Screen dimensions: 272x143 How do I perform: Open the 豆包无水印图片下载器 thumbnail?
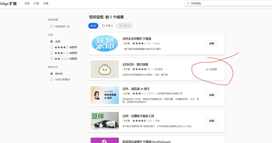click(x=105, y=43)
